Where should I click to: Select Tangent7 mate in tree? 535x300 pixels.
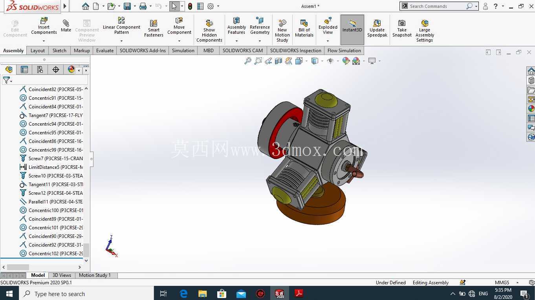point(51,115)
